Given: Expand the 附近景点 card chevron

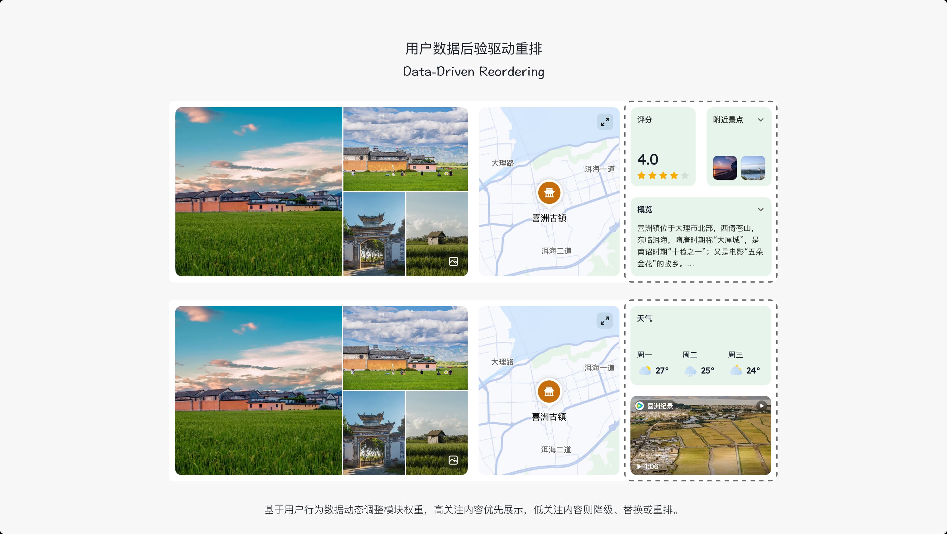Looking at the screenshot, I should click(x=761, y=120).
